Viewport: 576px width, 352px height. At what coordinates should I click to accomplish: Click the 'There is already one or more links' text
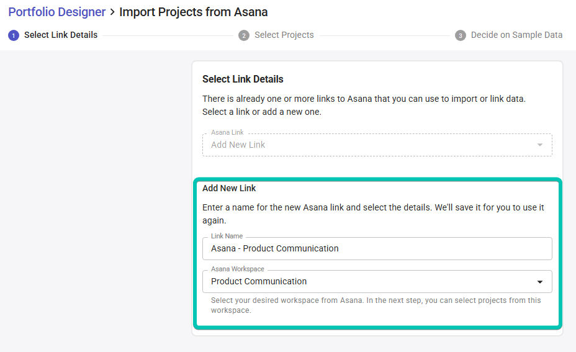click(364, 105)
